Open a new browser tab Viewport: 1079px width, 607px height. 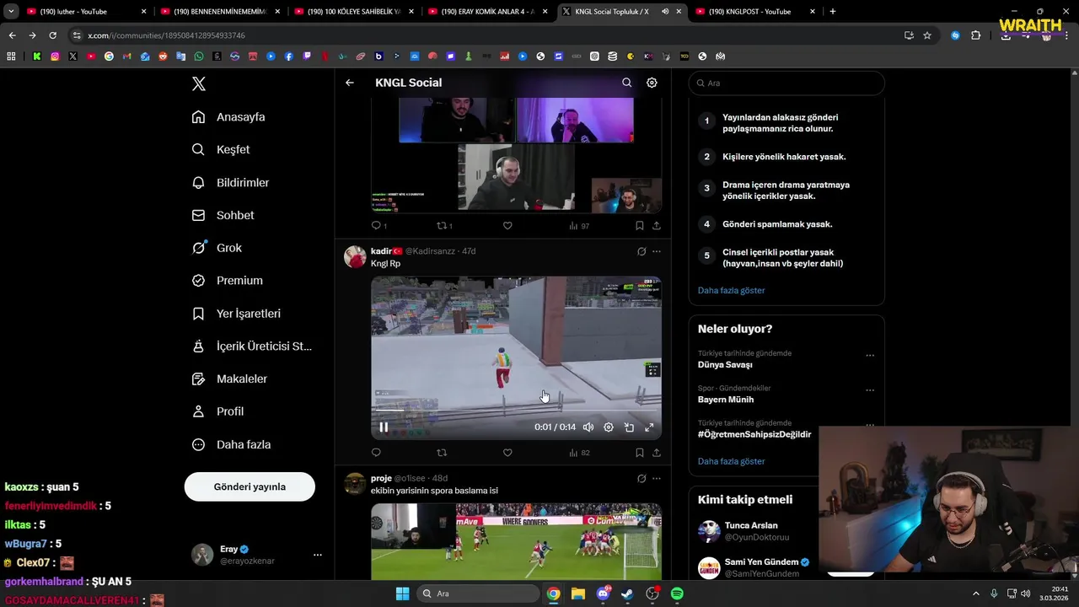pyautogui.click(x=833, y=12)
